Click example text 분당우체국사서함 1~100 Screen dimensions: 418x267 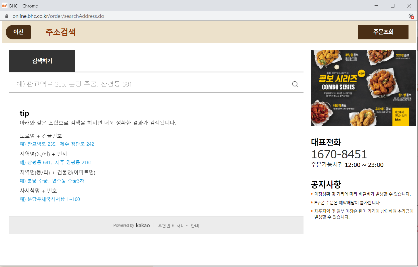pyautogui.click(x=50, y=199)
